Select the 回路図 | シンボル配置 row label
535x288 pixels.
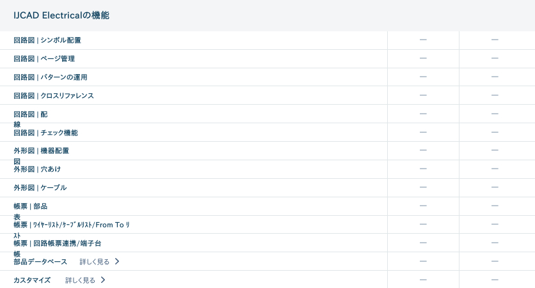point(47,40)
